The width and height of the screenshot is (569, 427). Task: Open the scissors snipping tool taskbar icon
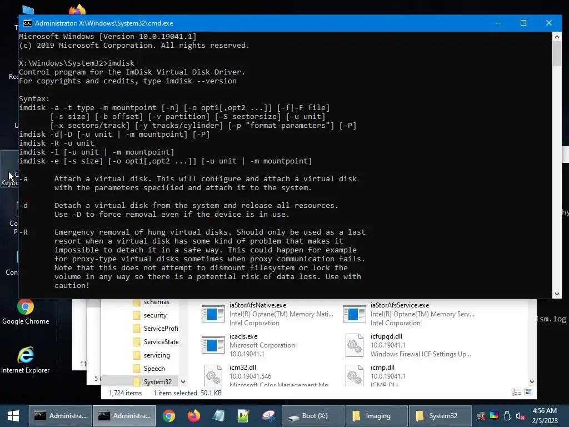point(268,416)
